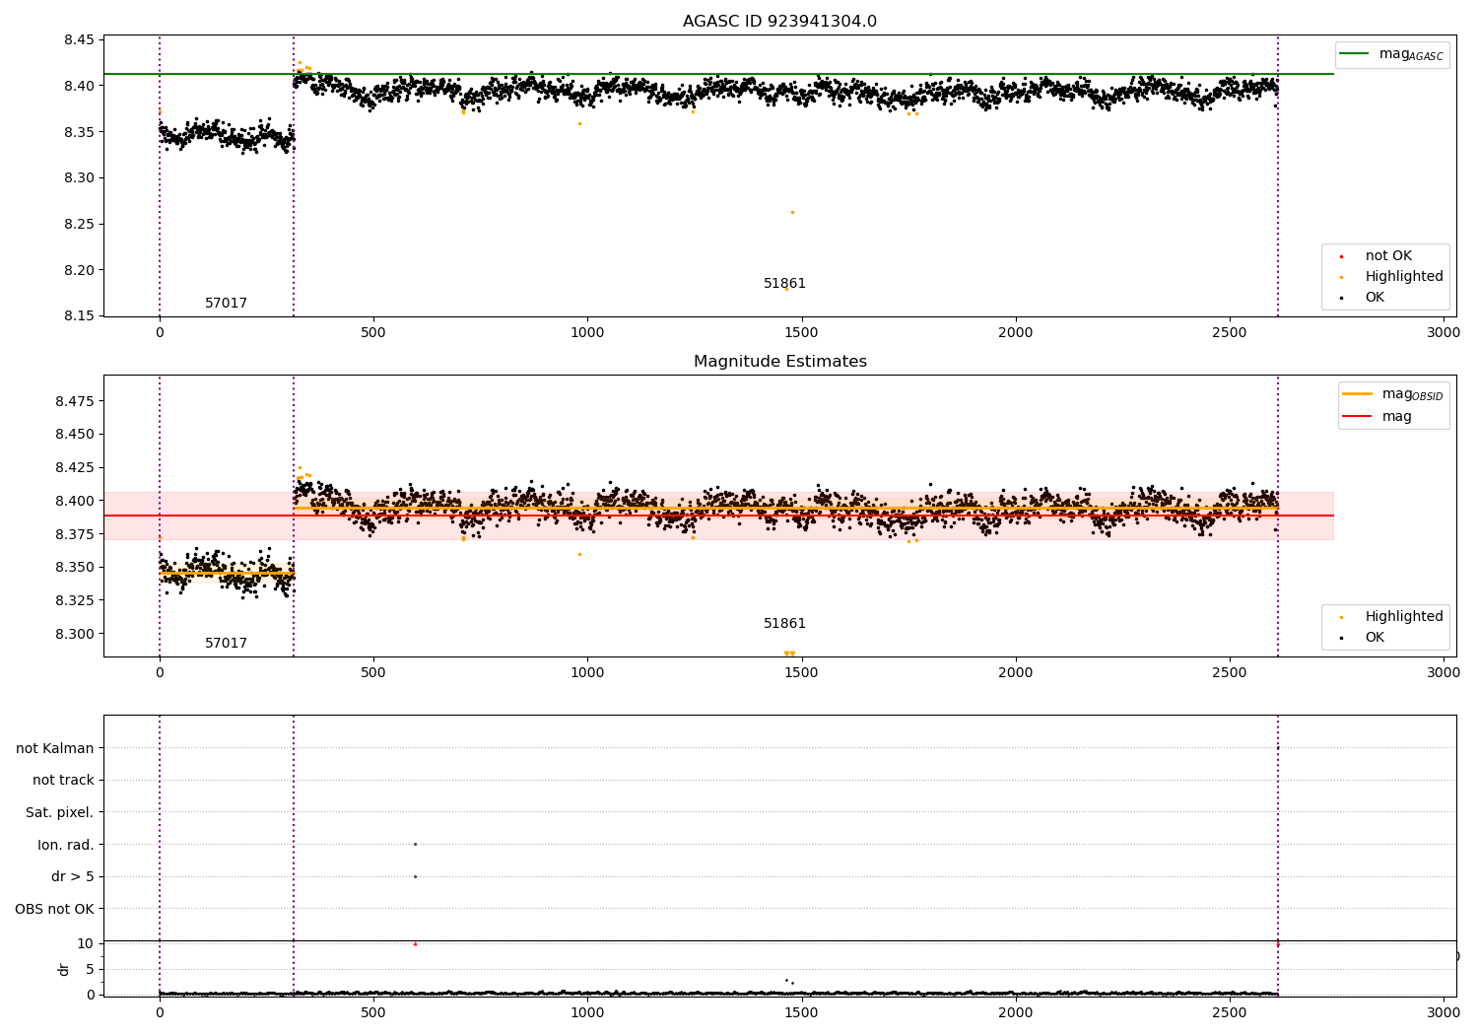Click the 8.450 y-axis tick label
The width and height of the screenshot is (1478, 1035).
click(76, 435)
